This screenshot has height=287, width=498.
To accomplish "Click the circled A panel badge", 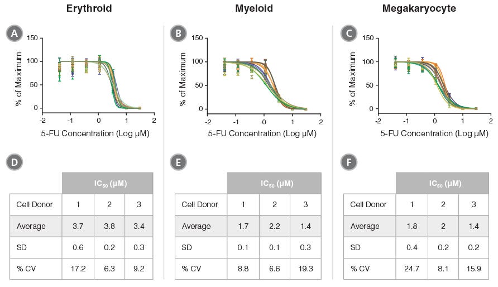I will click(14, 34).
